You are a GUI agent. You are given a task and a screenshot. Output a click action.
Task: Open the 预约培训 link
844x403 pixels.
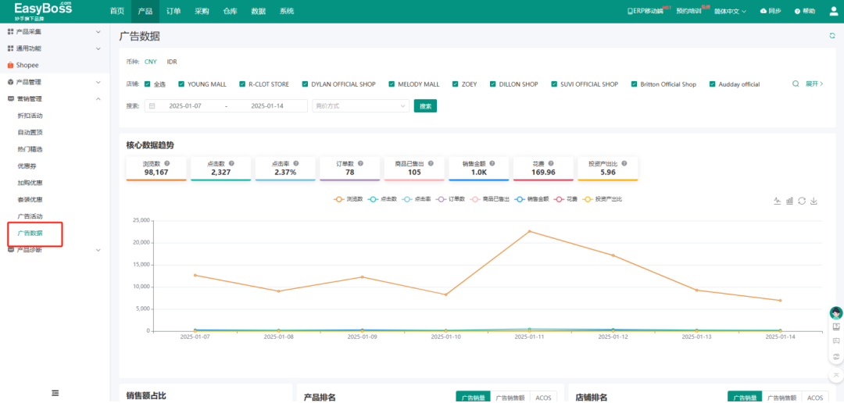688,11
